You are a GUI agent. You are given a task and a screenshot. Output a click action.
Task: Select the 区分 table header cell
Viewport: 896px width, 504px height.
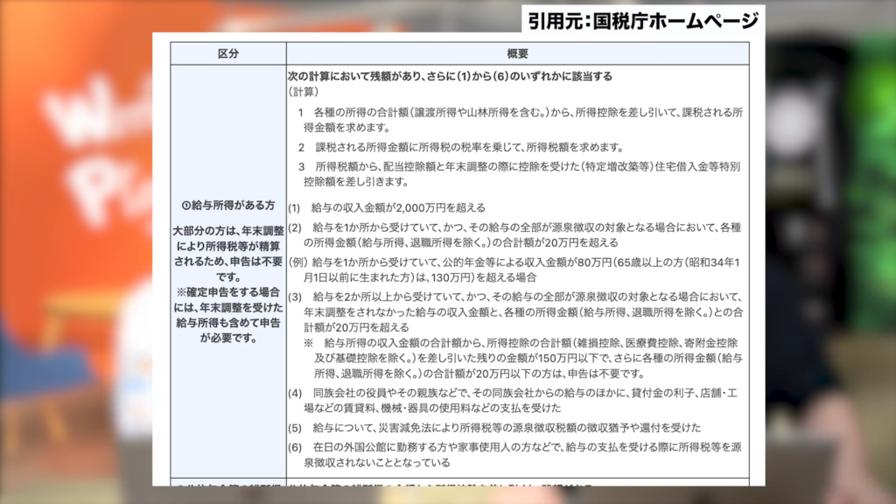pos(228,53)
